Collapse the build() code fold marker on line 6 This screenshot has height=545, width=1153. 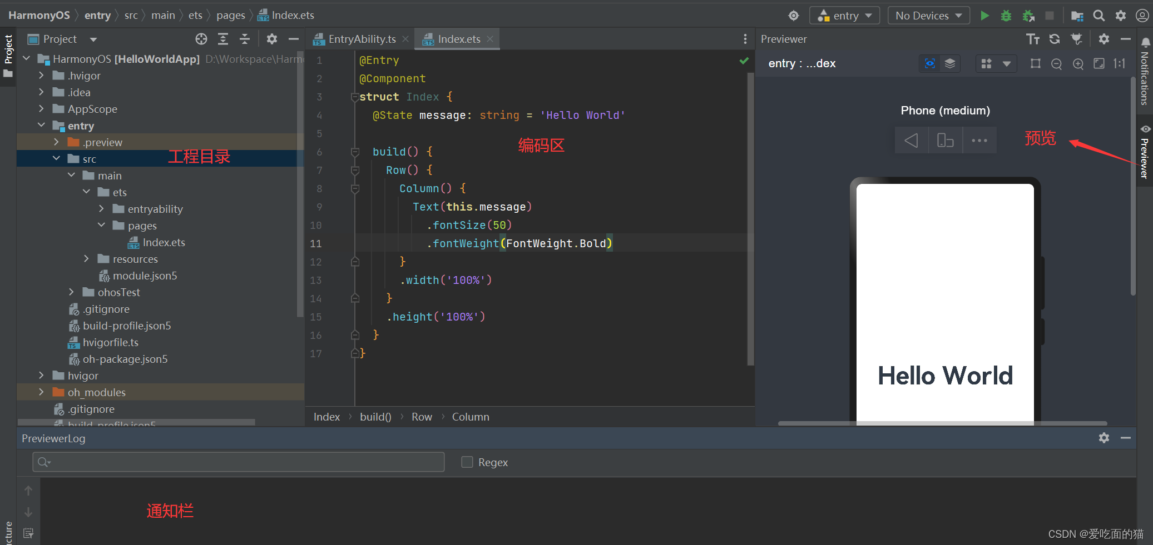click(x=355, y=152)
